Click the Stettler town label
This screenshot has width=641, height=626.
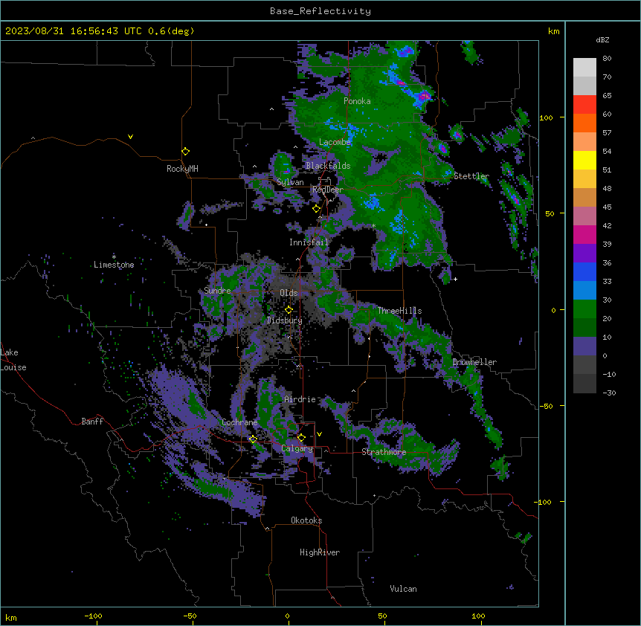[x=471, y=176]
